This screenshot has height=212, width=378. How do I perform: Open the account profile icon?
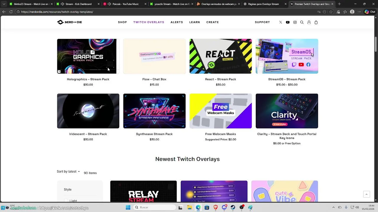point(309,22)
